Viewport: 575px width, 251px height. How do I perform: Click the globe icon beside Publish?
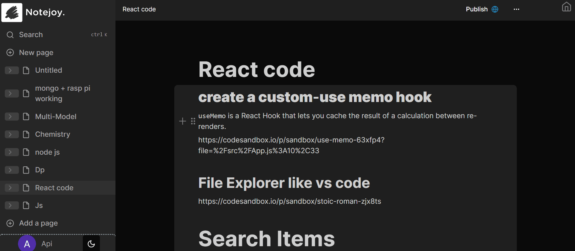coord(495,9)
